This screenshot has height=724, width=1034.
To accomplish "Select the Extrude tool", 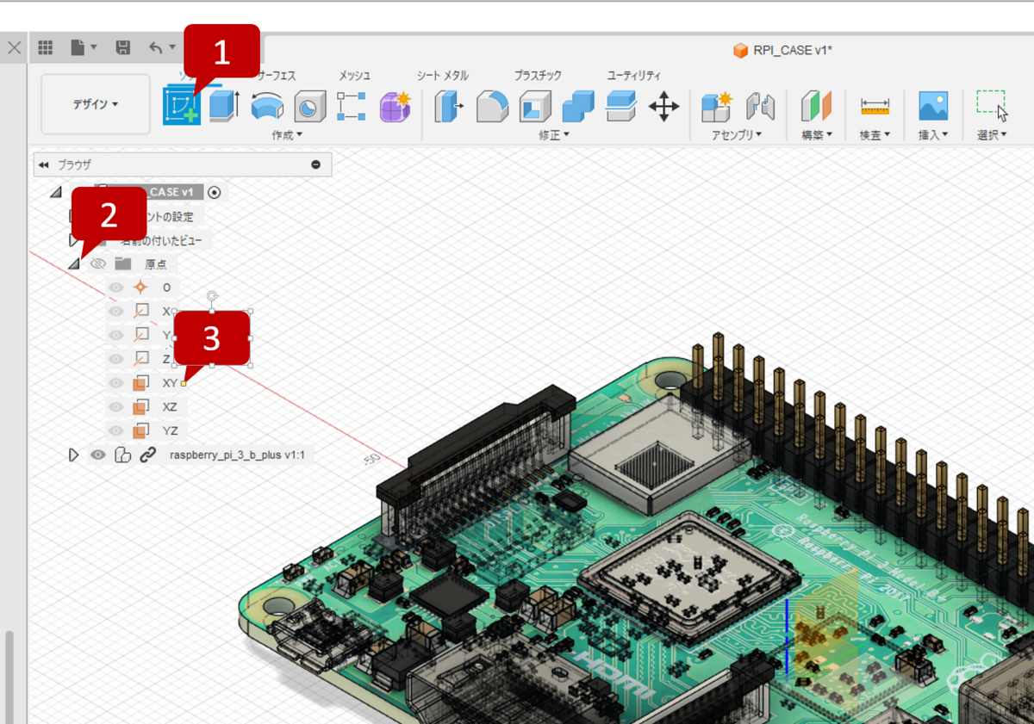I will click(226, 107).
